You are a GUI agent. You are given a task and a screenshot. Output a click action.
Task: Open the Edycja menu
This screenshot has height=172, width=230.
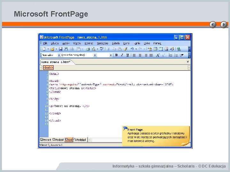(55, 43)
